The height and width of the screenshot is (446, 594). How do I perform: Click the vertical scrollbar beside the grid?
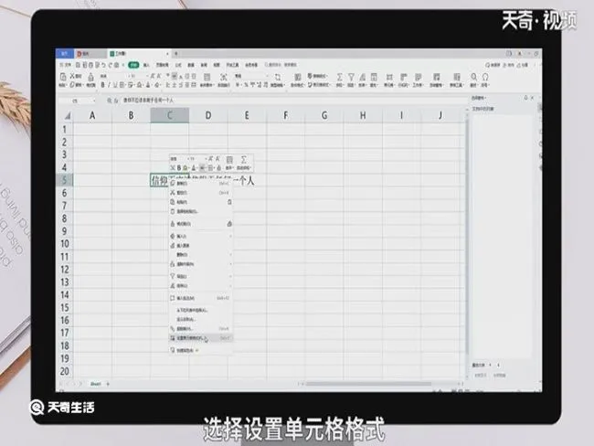(467, 235)
